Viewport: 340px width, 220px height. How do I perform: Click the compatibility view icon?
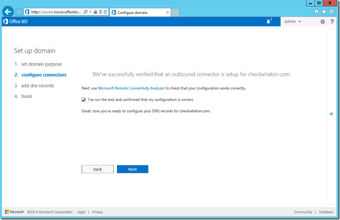101,12
